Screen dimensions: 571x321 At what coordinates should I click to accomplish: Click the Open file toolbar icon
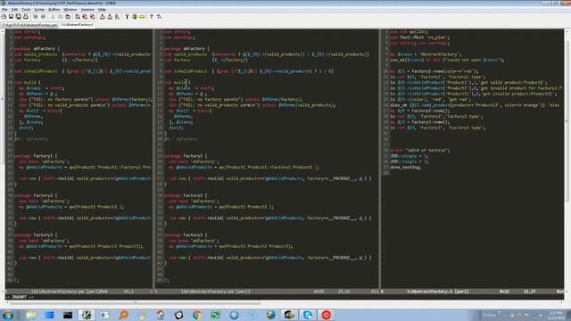click(x=4, y=17)
